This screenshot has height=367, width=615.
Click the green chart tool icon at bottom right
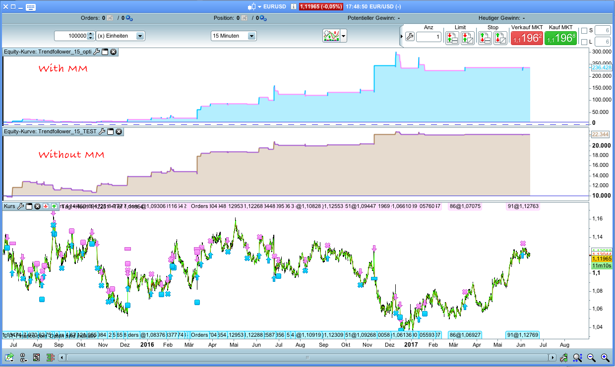tap(564, 357)
